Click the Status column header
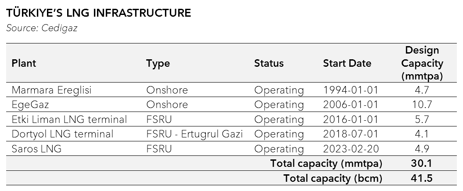Screen dimensions: 463x191 click(x=269, y=63)
